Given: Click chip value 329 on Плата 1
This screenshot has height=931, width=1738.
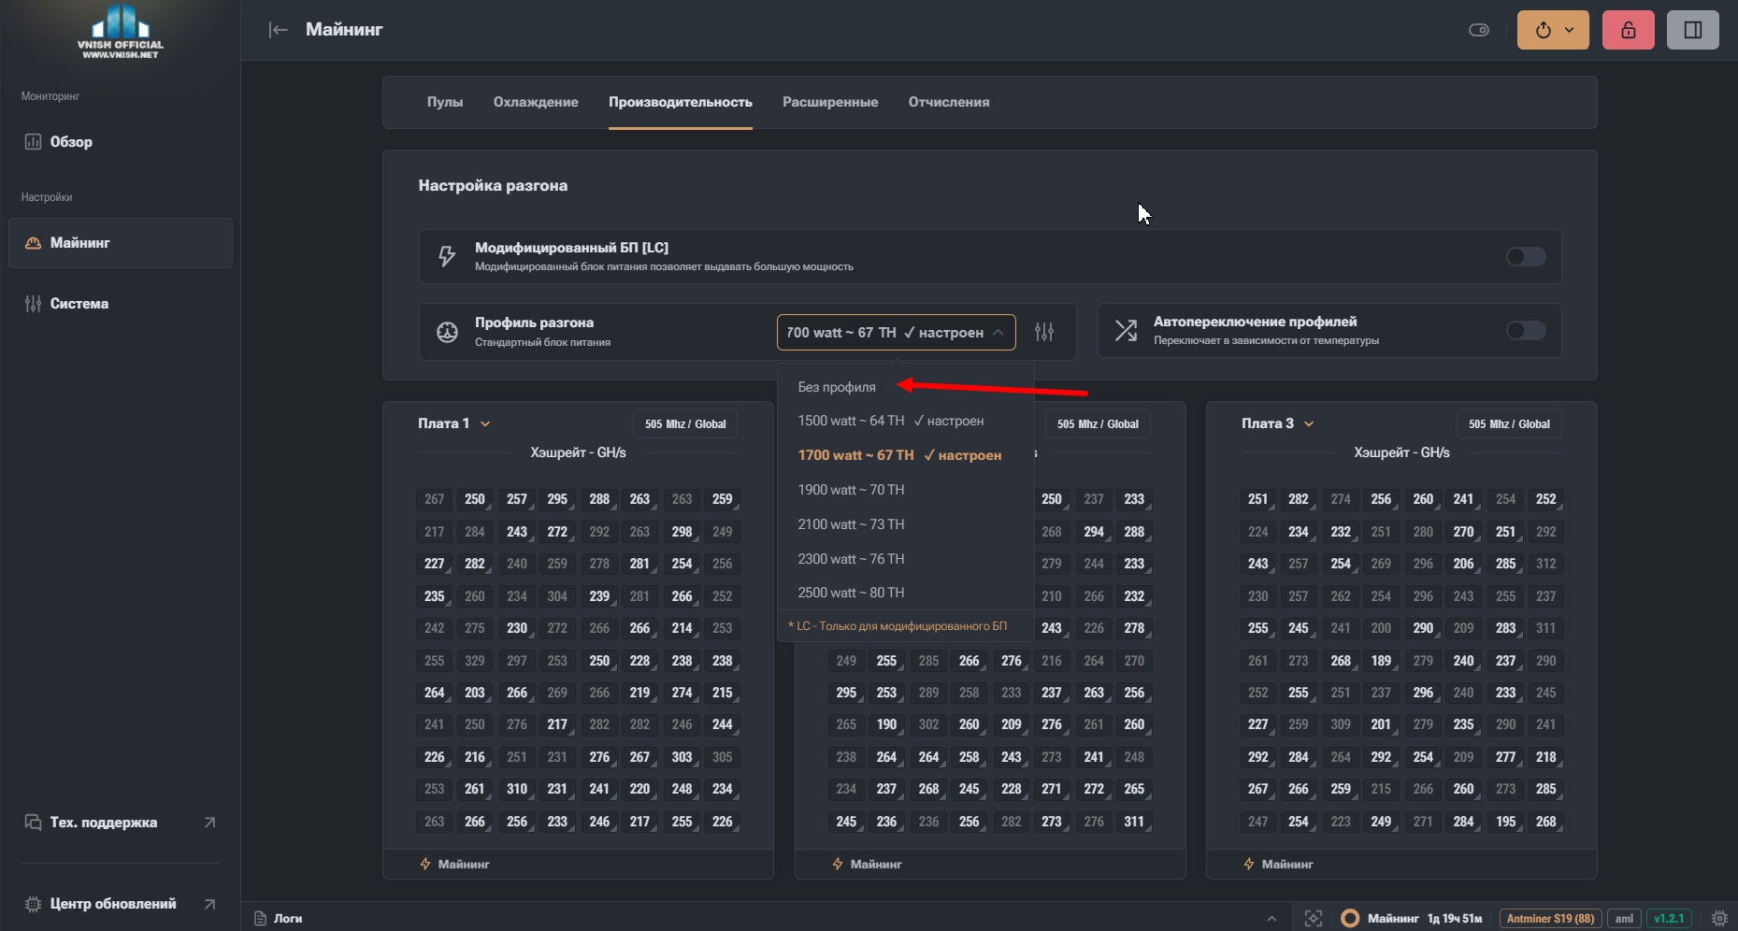Looking at the screenshot, I should [475, 661].
